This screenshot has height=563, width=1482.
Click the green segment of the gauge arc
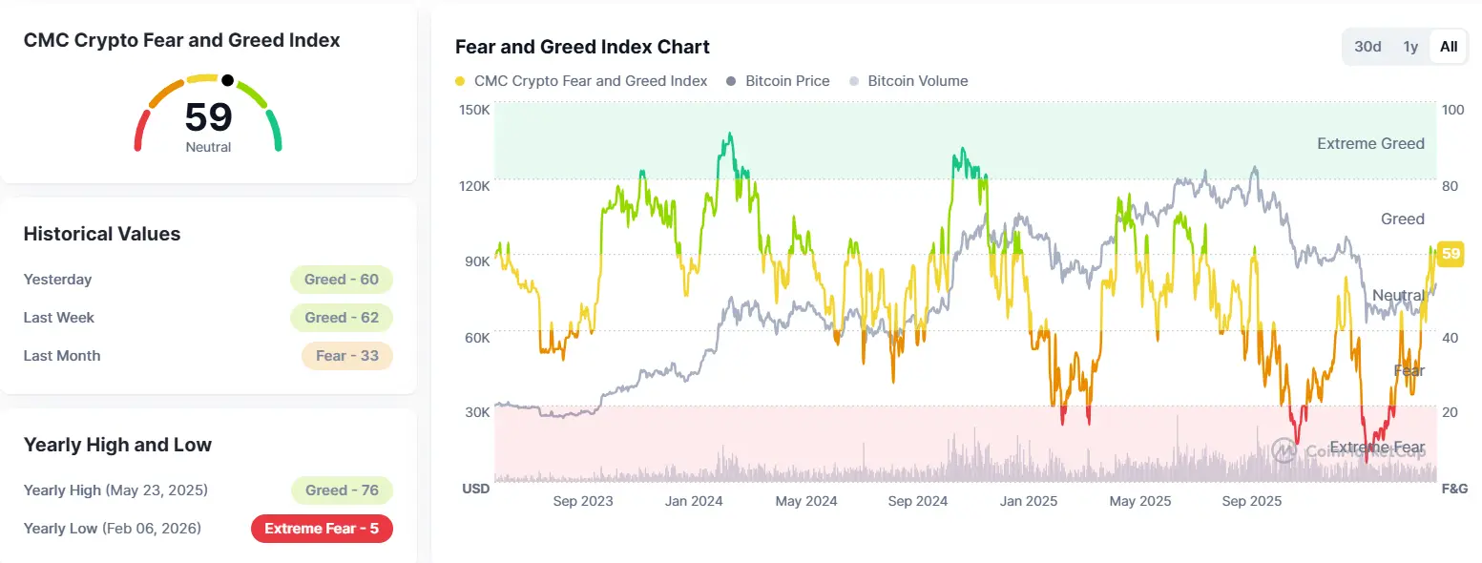click(275, 131)
